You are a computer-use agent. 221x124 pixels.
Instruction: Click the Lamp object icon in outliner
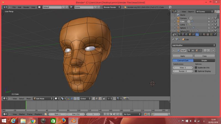178,25
